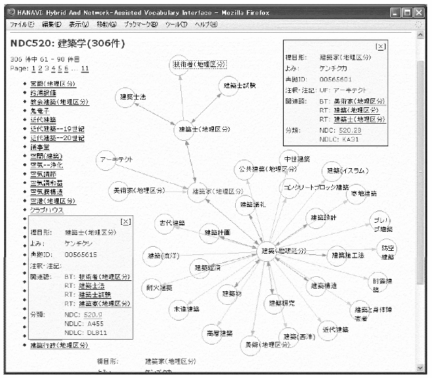Image resolution: width=432 pixels, height=378 pixels.
Task: Close the 建築家(地理区分) info popup
Action: (381, 46)
